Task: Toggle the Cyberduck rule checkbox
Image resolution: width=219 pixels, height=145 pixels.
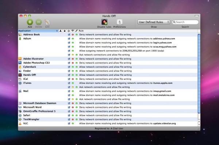Action: (x=69, y=67)
